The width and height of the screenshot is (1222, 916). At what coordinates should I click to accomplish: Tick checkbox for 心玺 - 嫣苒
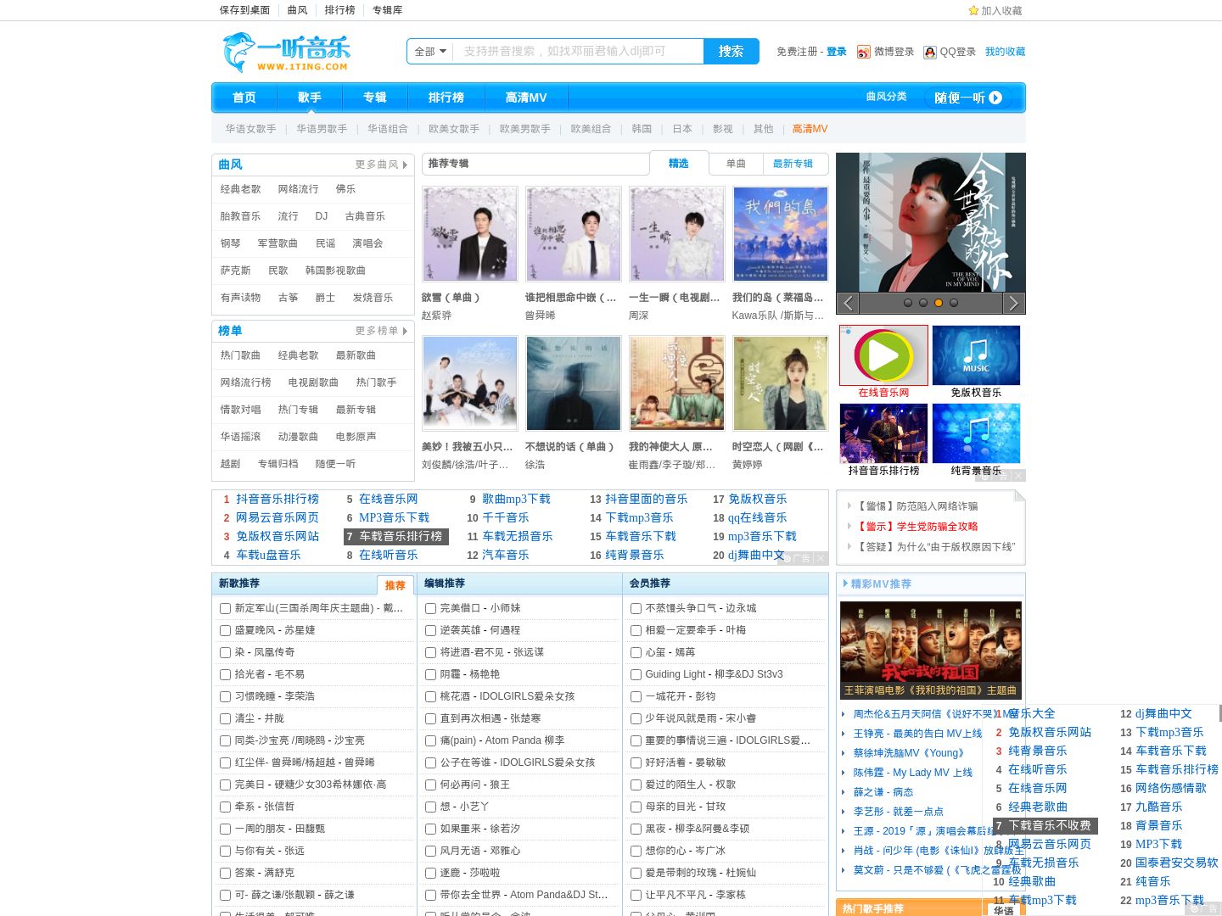636,652
